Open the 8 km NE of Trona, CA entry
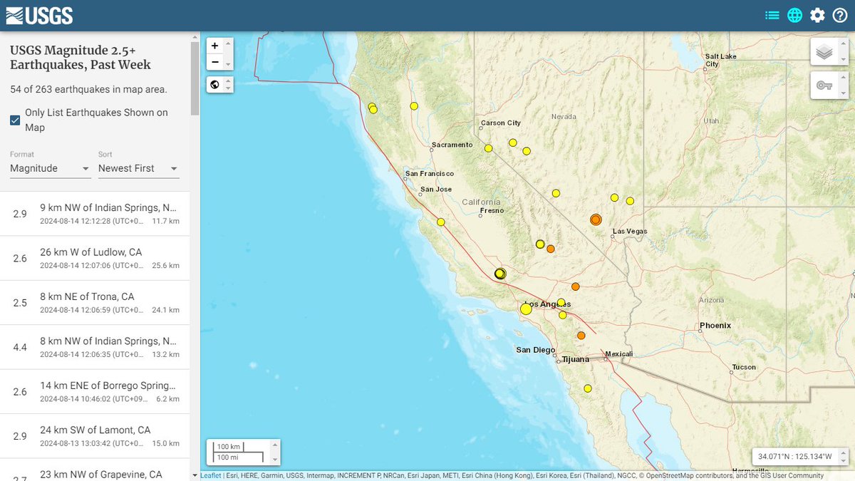The width and height of the screenshot is (855, 481). point(95,303)
